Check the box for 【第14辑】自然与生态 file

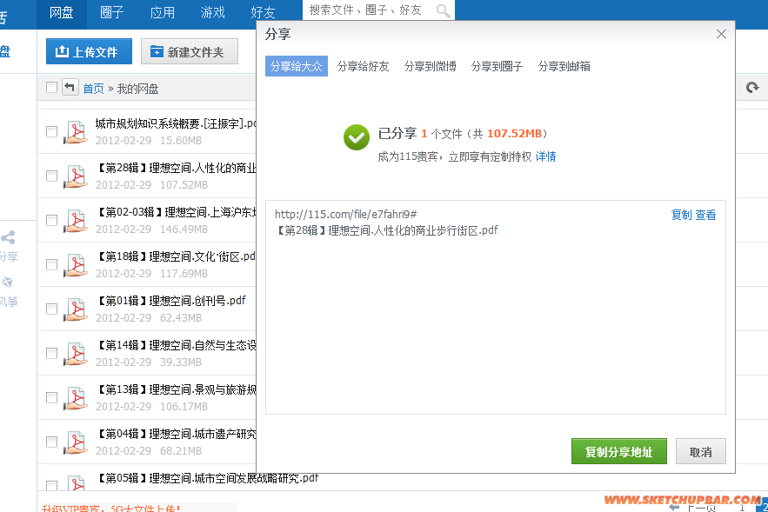point(51,353)
